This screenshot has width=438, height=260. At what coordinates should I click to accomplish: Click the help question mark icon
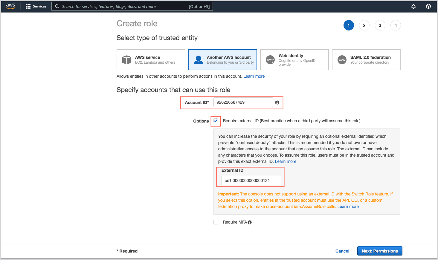[x=428, y=6]
